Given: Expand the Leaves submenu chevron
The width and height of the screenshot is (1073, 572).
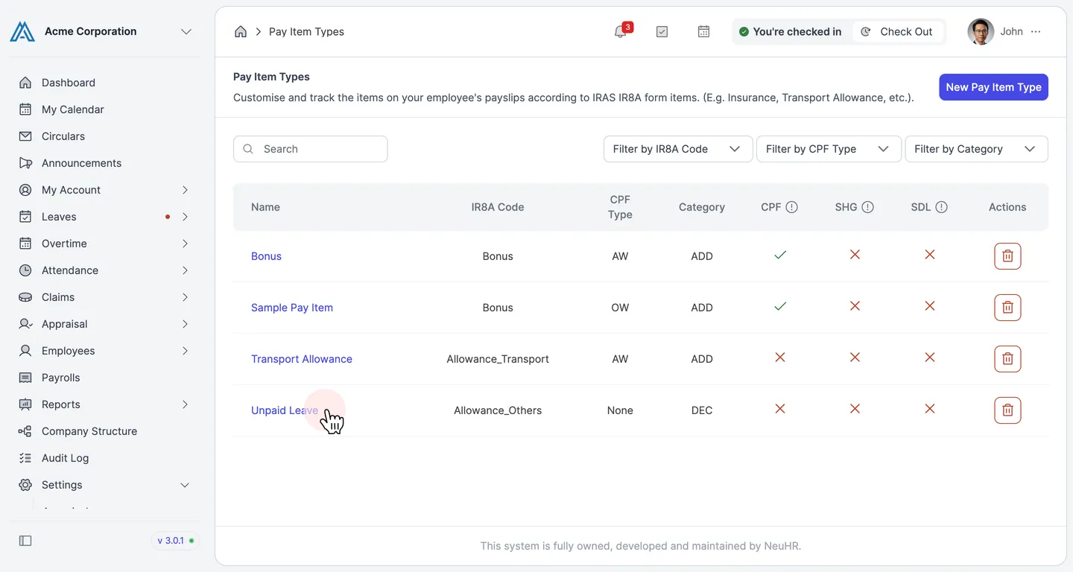Looking at the screenshot, I should coord(185,217).
